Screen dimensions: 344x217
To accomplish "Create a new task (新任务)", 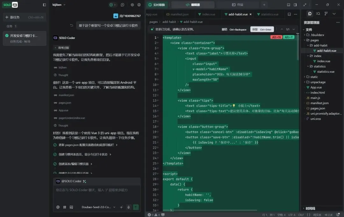I will click(25, 17).
